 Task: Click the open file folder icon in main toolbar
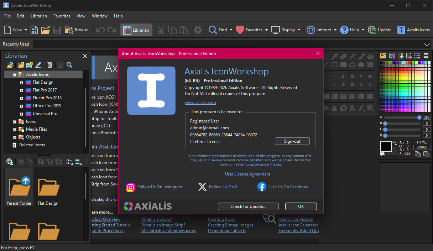click(46, 30)
